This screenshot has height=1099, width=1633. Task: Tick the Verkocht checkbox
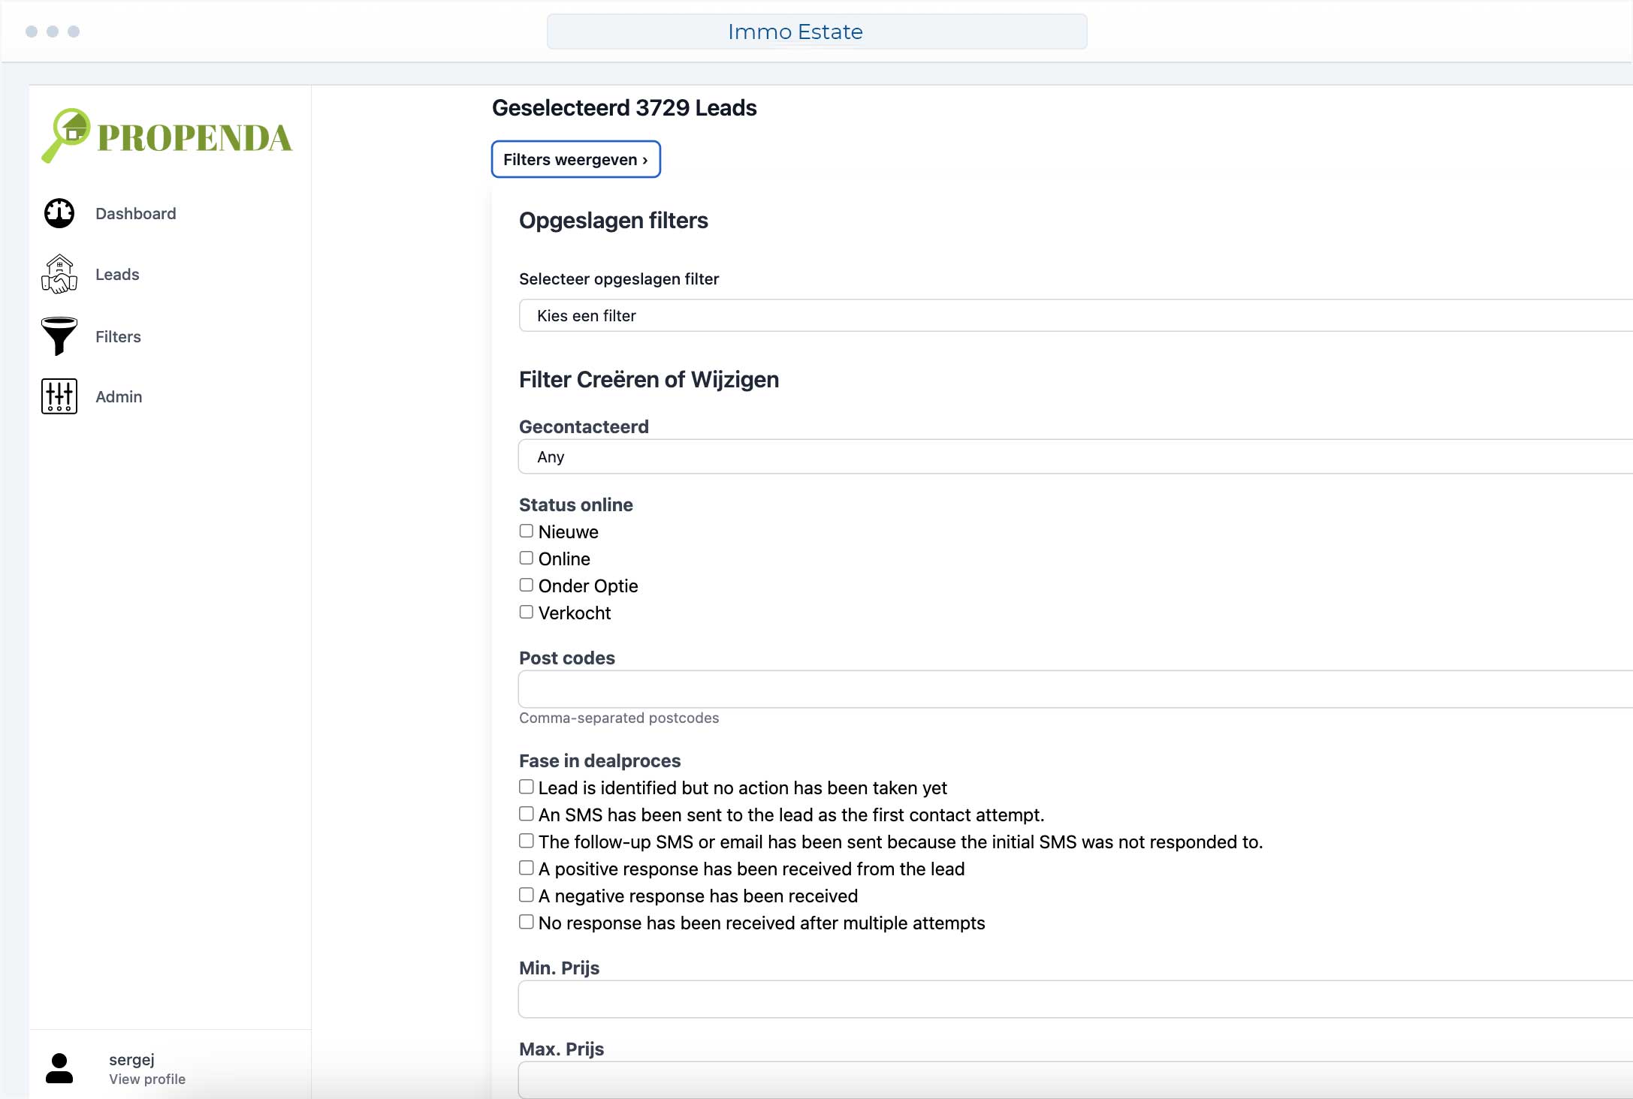(x=527, y=612)
